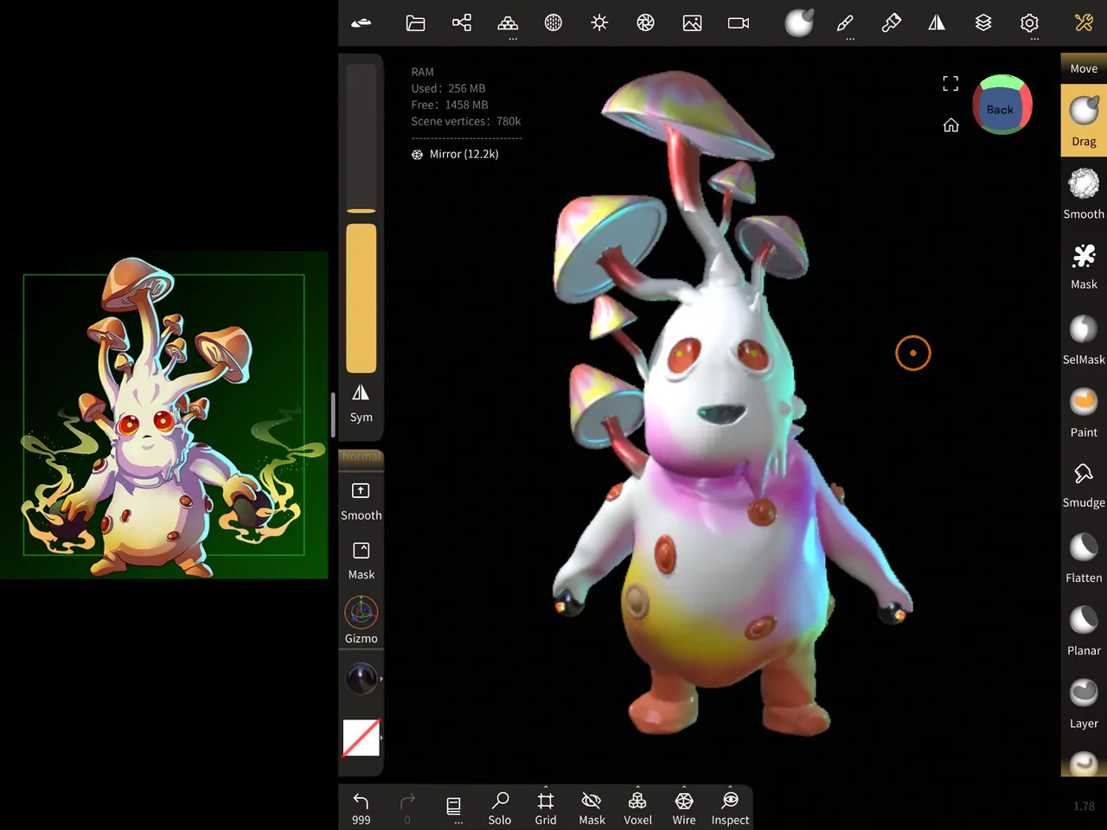The height and width of the screenshot is (830, 1107).
Task: Open the Painting pen menu
Action: point(846,23)
